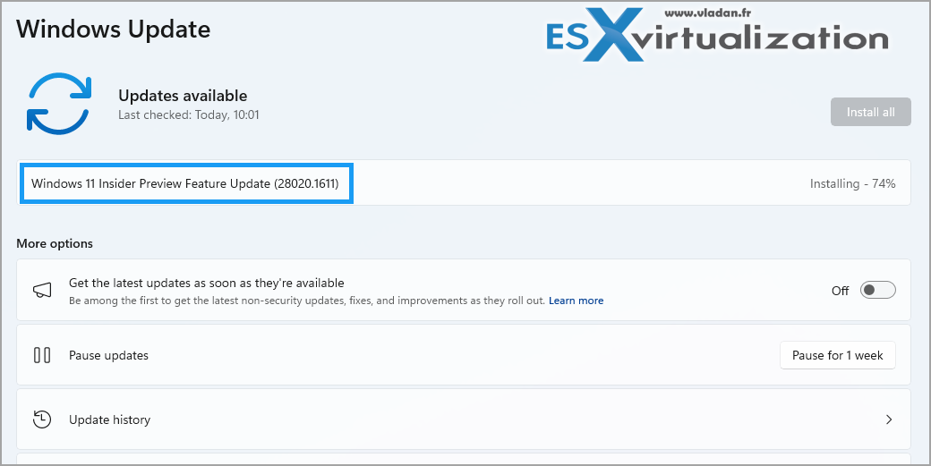Select the Pause updates row label
The height and width of the screenshot is (466, 931).
[108, 355]
